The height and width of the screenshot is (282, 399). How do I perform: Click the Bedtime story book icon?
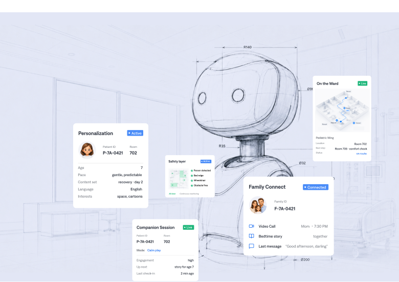point(251,236)
